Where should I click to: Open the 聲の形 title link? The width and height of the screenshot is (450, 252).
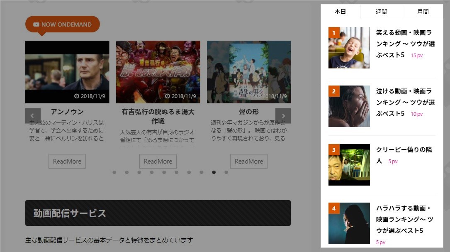tap(249, 112)
